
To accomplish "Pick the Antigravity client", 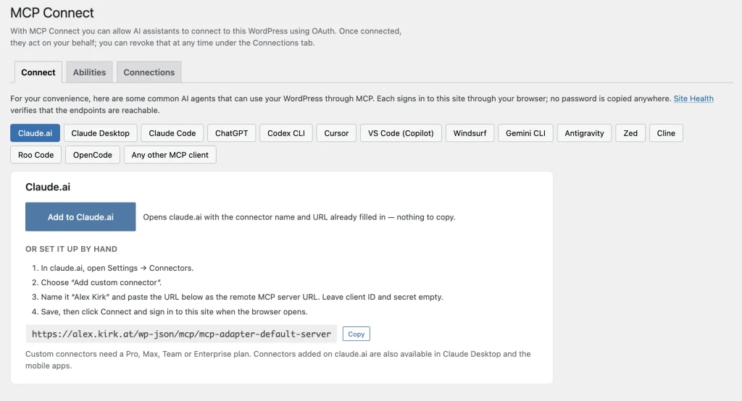I will 585,133.
